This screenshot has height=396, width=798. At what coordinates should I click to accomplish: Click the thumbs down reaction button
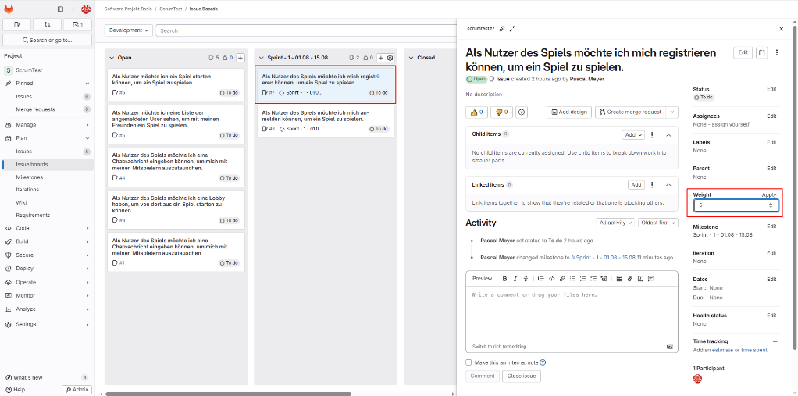coord(501,112)
